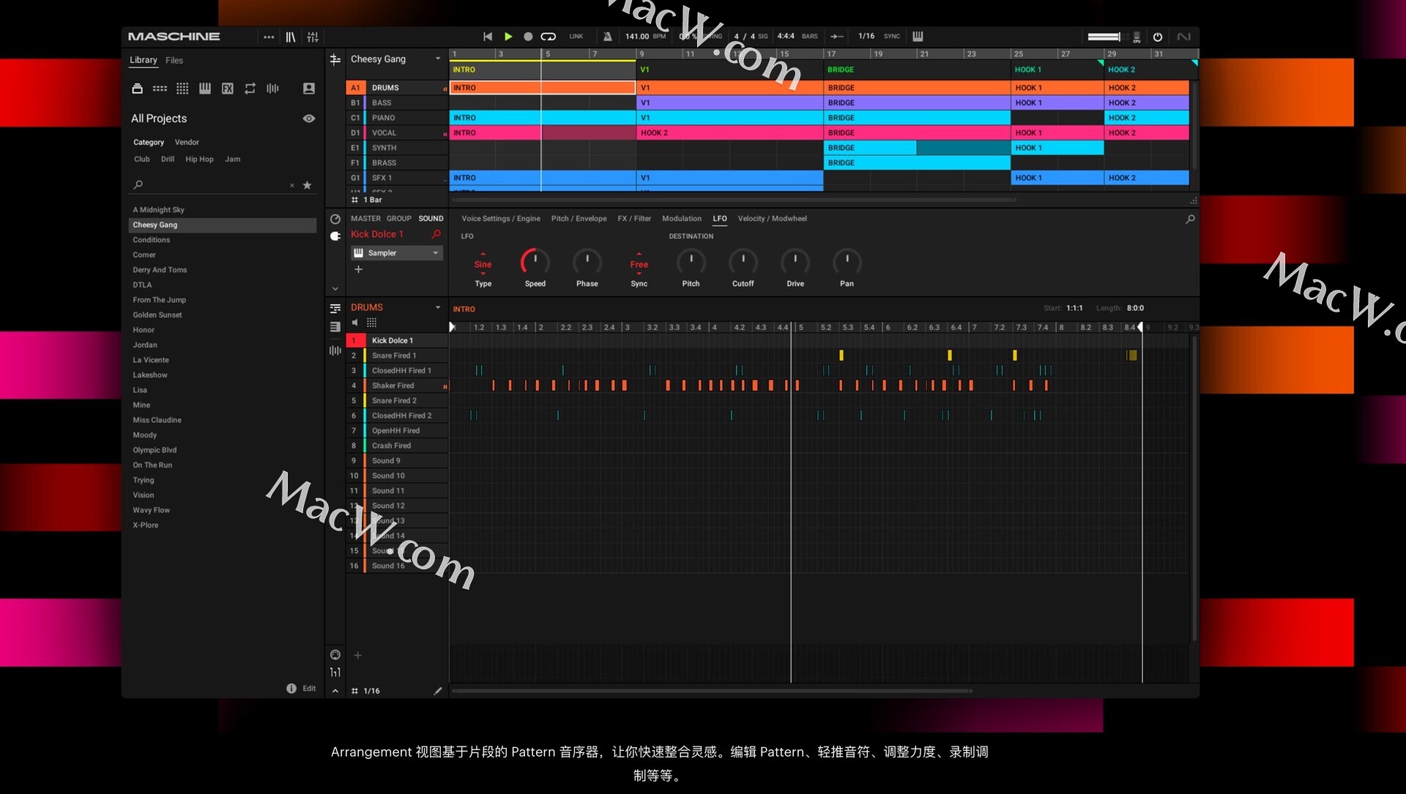Image resolution: width=1406 pixels, height=794 pixels.
Task: Select the One-shots waveform browser icon
Action: pyautogui.click(x=272, y=89)
